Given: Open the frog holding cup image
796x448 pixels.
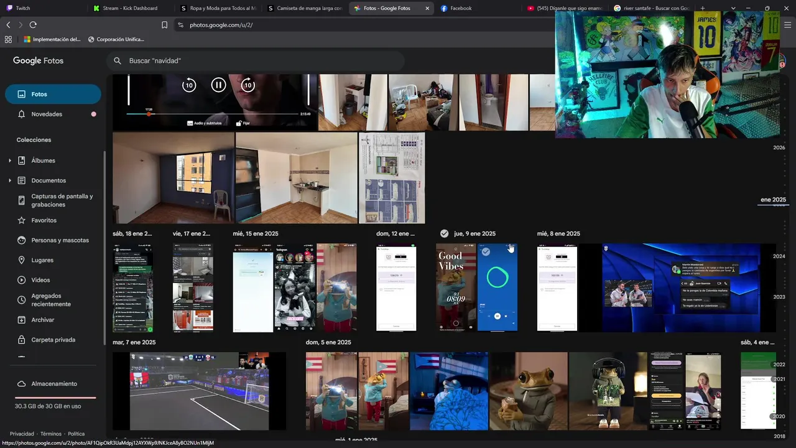Looking at the screenshot, I should [x=529, y=391].
